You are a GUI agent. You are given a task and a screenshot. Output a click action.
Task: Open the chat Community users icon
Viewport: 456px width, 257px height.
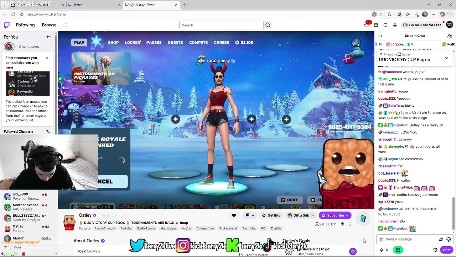click(x=450, y=36)
